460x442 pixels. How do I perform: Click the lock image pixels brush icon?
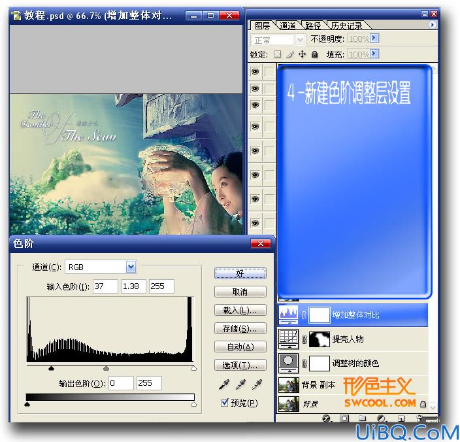(x=290, y=54)
